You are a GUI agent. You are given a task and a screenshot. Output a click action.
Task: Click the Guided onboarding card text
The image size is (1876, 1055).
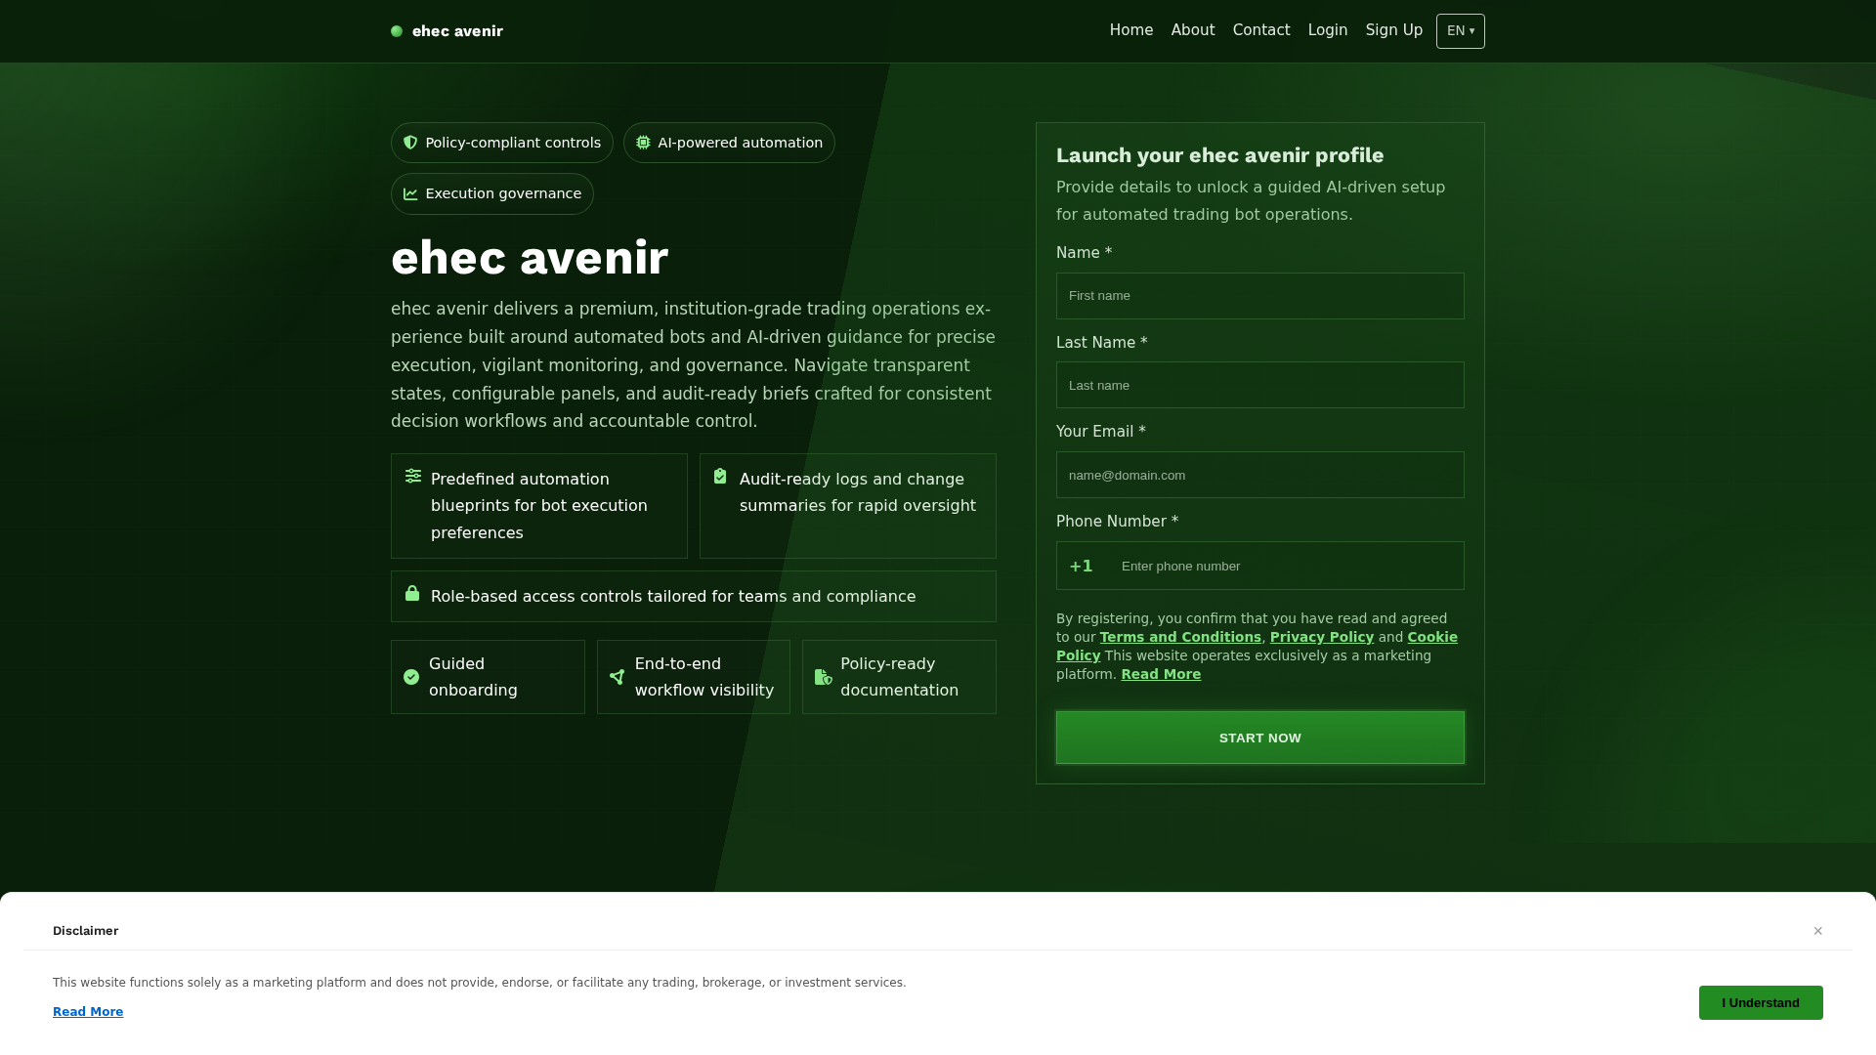click(x=473, y=677)
